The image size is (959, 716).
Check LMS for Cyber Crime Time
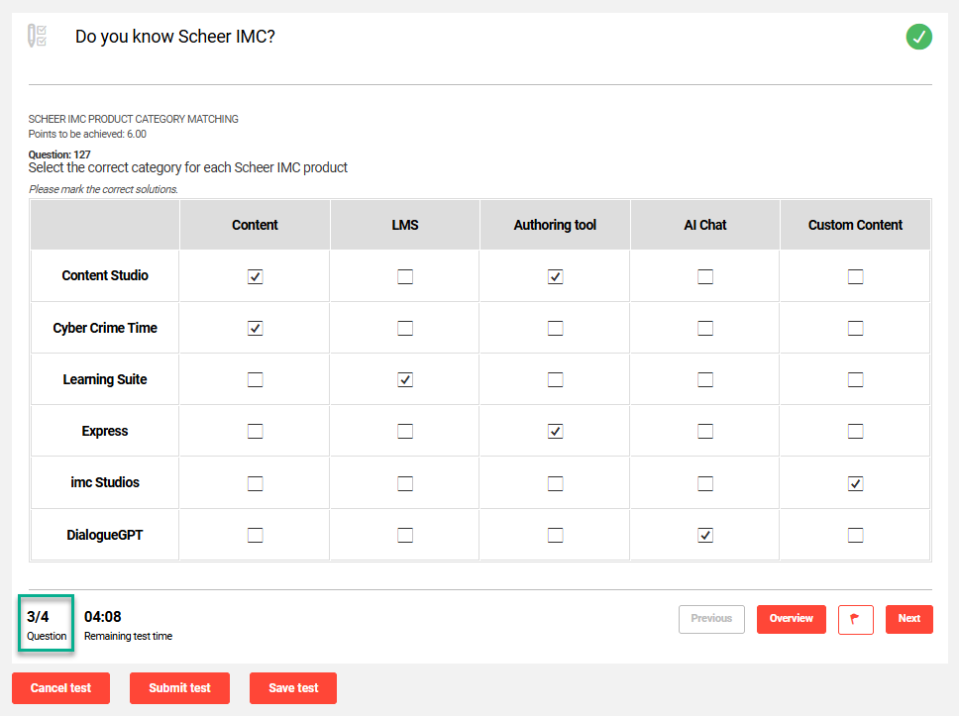(x=405, y=329)
